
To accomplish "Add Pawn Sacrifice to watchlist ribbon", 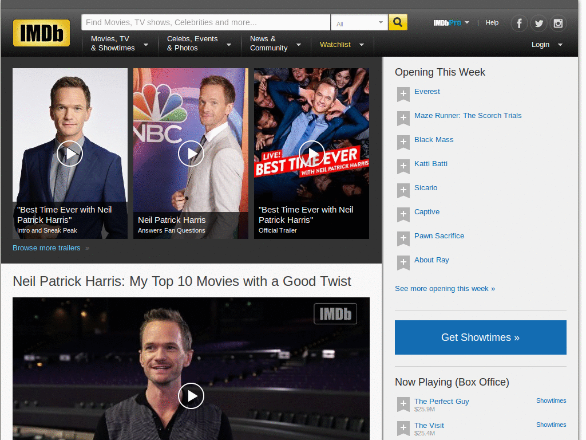I will click(403, 238).
